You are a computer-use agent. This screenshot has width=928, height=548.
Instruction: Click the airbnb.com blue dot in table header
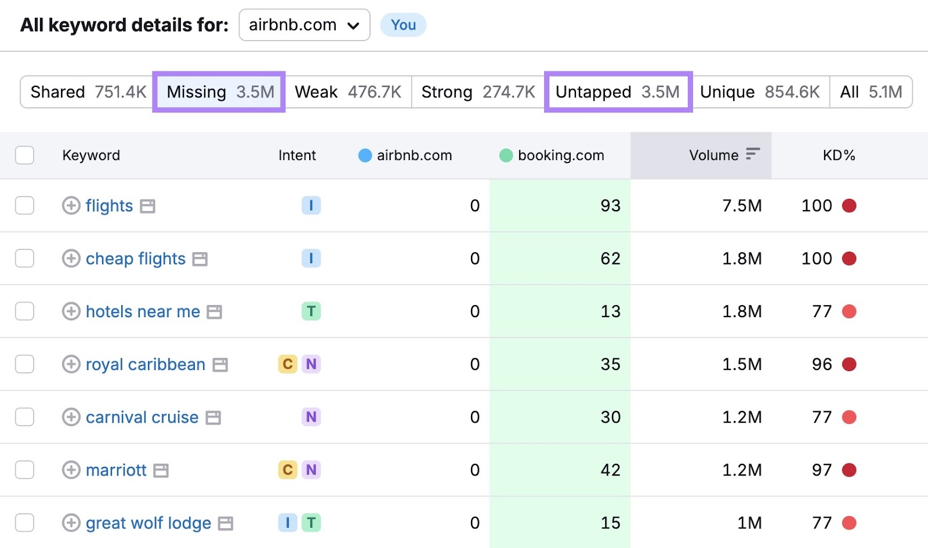[x=365, y=155]
